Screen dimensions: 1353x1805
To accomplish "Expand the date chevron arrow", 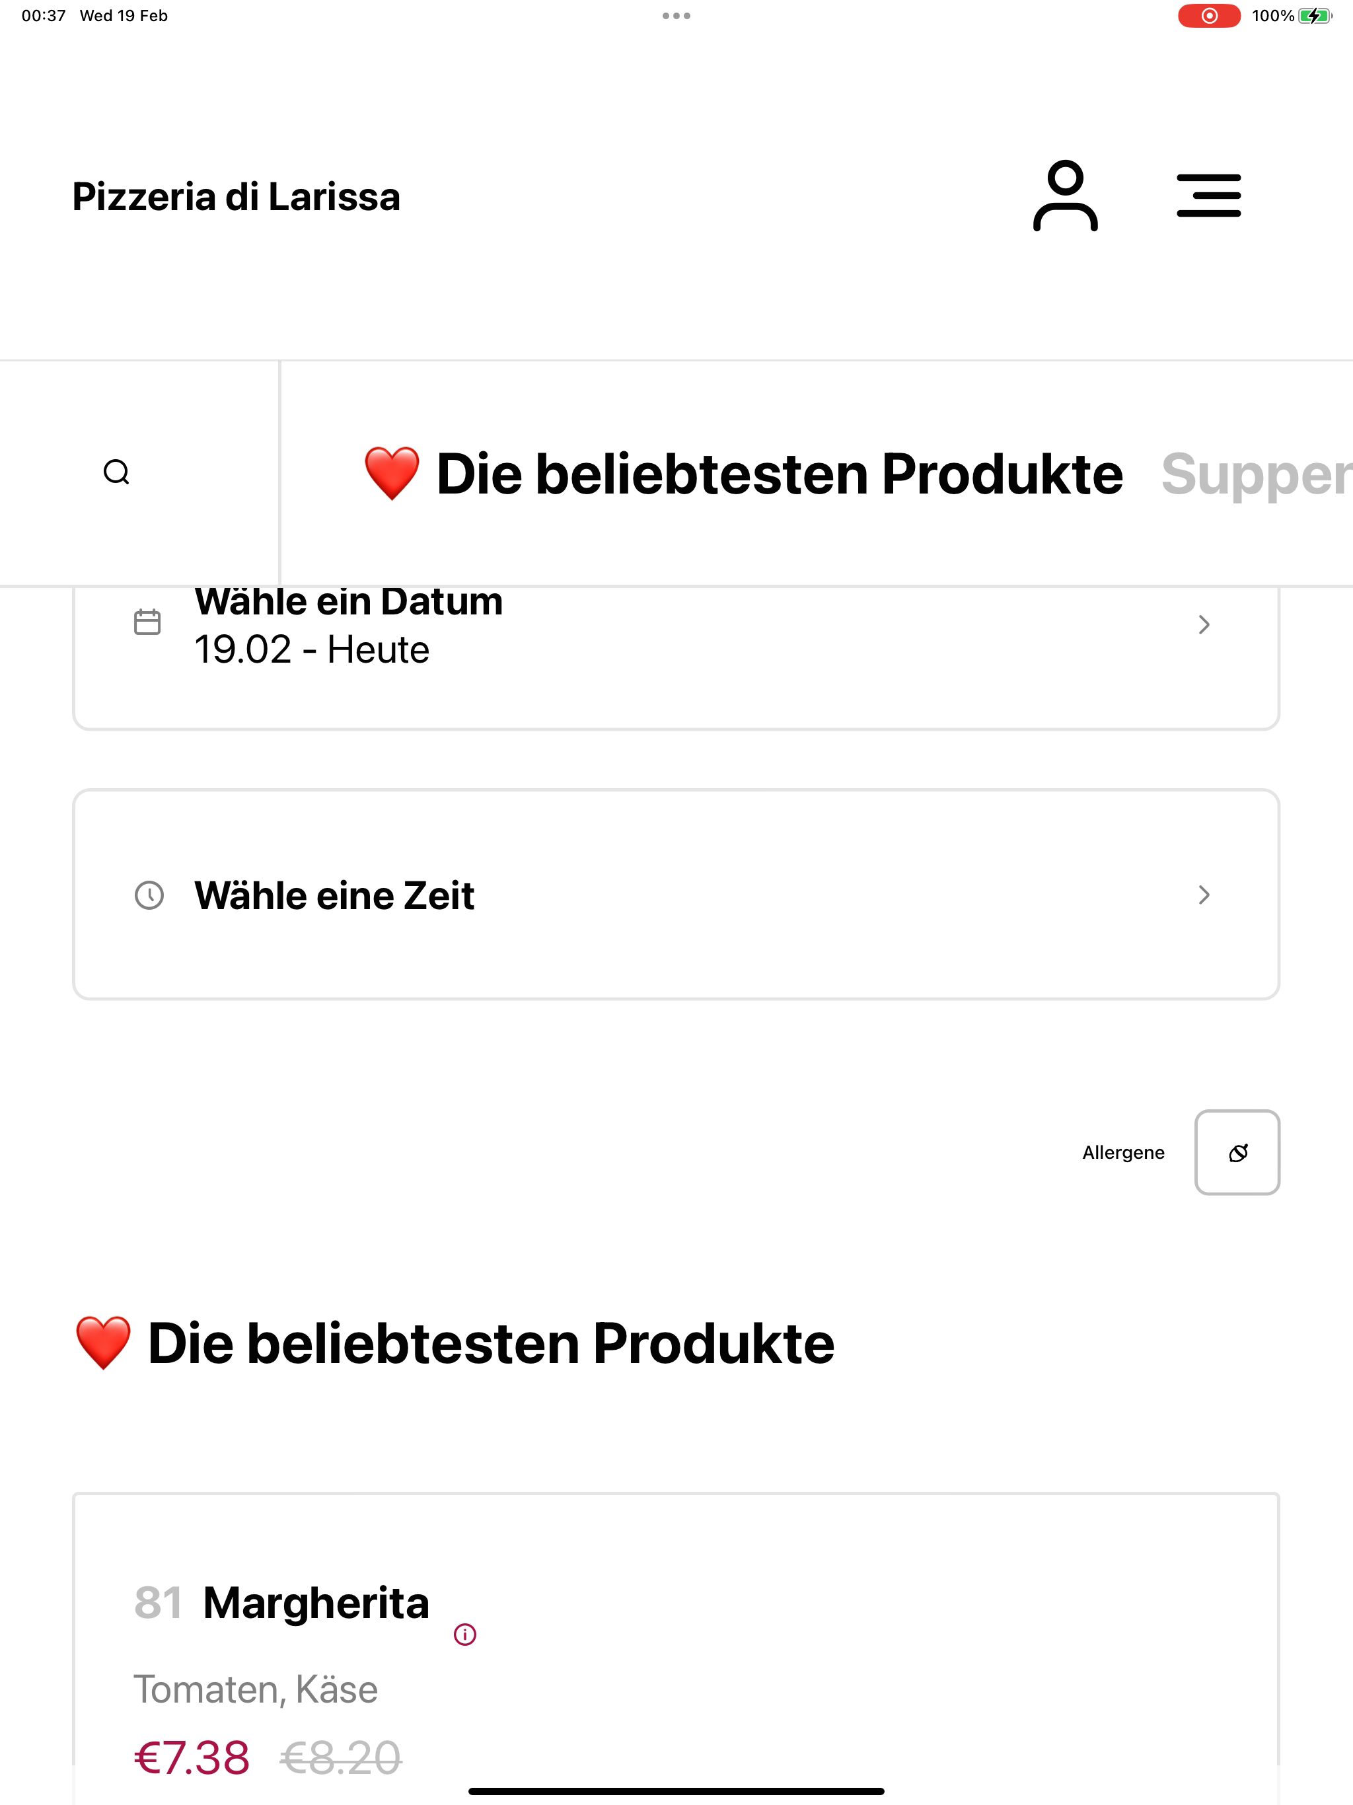I will (x=1204, y=624).
